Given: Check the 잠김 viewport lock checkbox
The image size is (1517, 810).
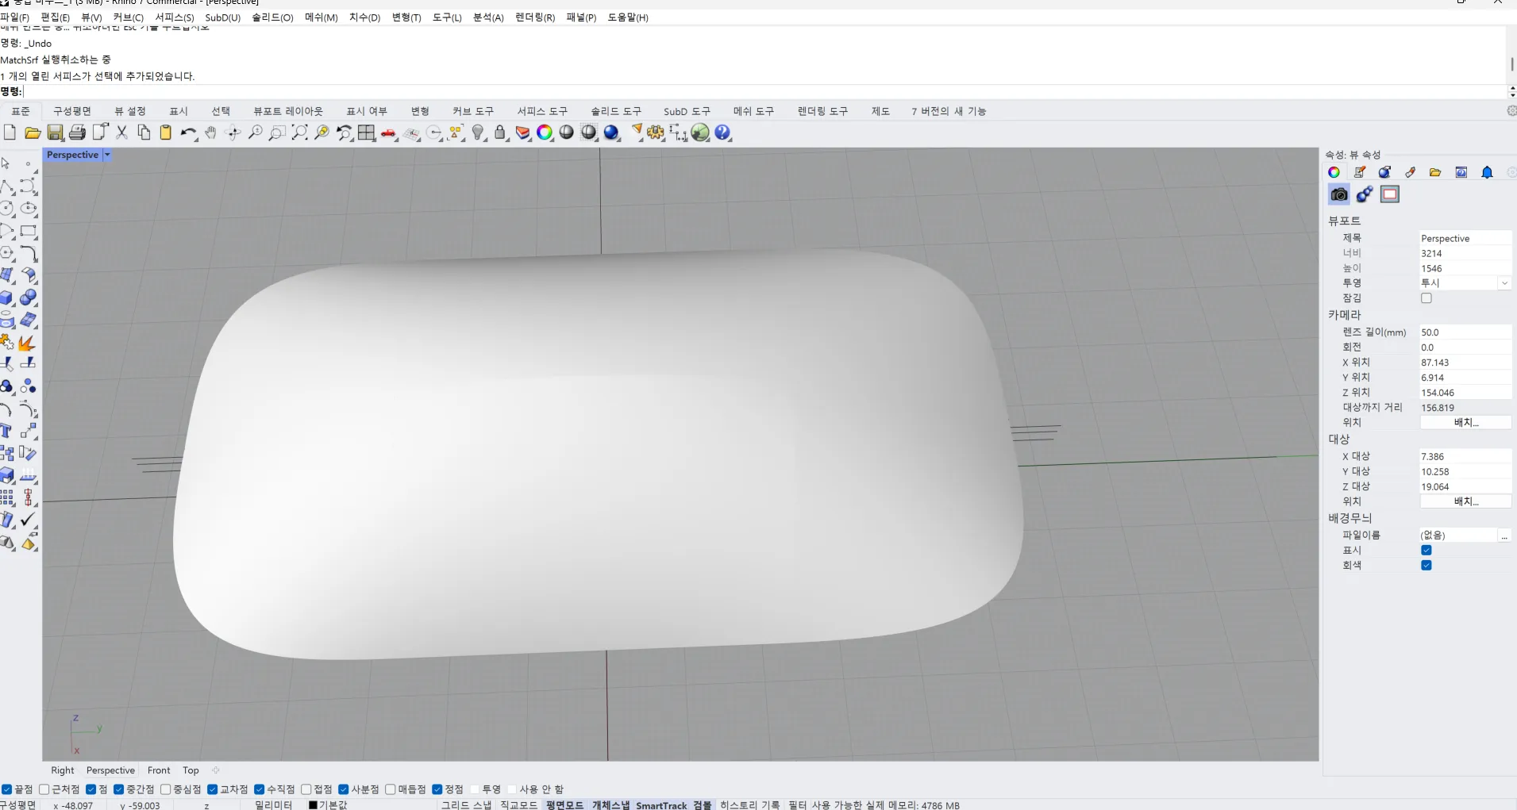Looking at the screenshot, I should click(1427, 298).
